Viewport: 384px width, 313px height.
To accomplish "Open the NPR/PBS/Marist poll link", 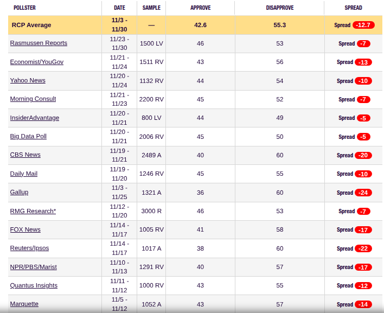I will pyautogui.click(x=34, y=267).
